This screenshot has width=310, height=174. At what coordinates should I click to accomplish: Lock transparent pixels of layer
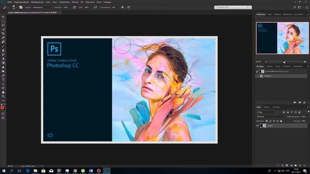pos(267,121)
